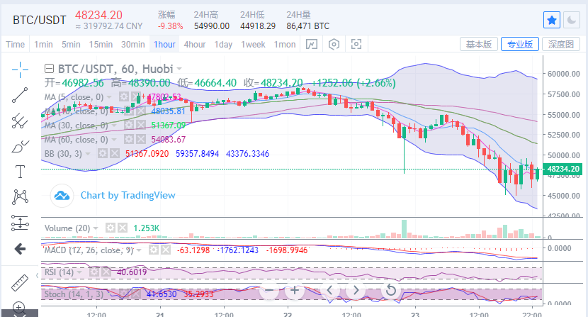
Task: Expand MACD (12, 26, close, 9) dropdown arrow
Action: [139, 250]
